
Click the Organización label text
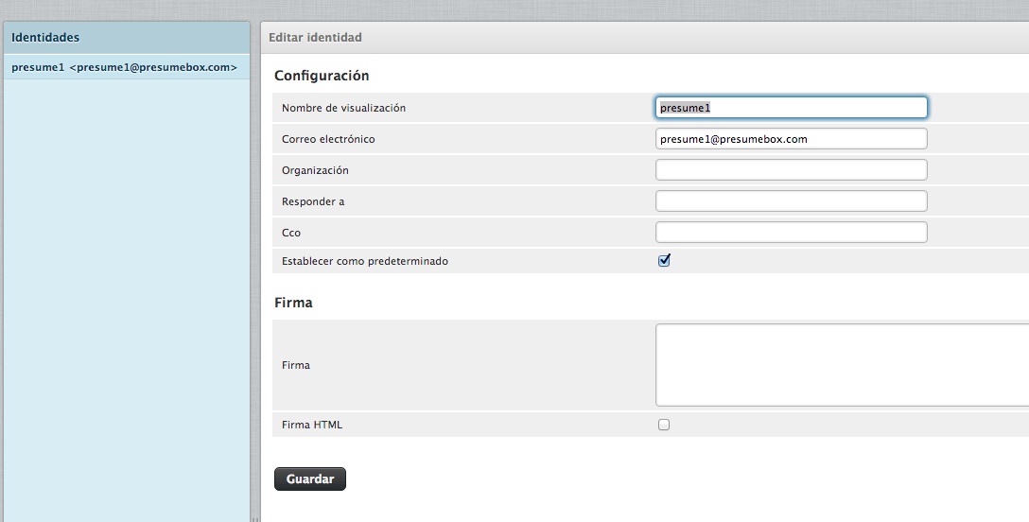(315, 170)
